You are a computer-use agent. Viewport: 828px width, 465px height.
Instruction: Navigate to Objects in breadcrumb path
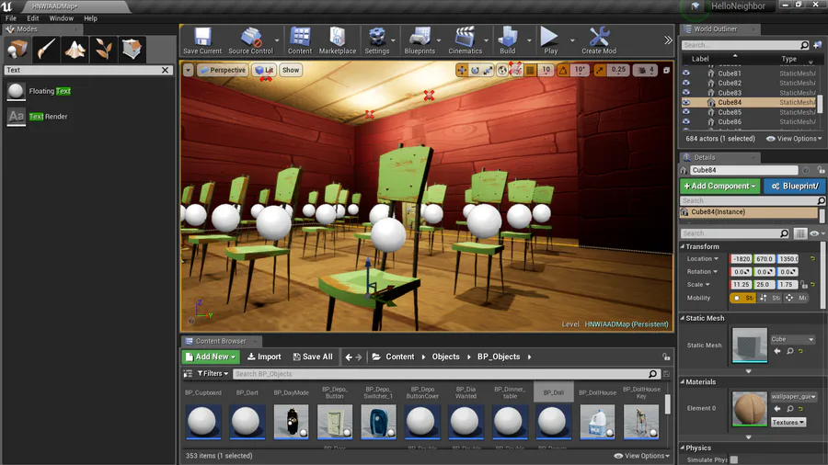[x=445, y=357]
